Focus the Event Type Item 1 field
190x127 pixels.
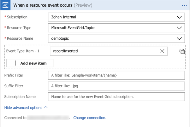click(x=109, y=51)
